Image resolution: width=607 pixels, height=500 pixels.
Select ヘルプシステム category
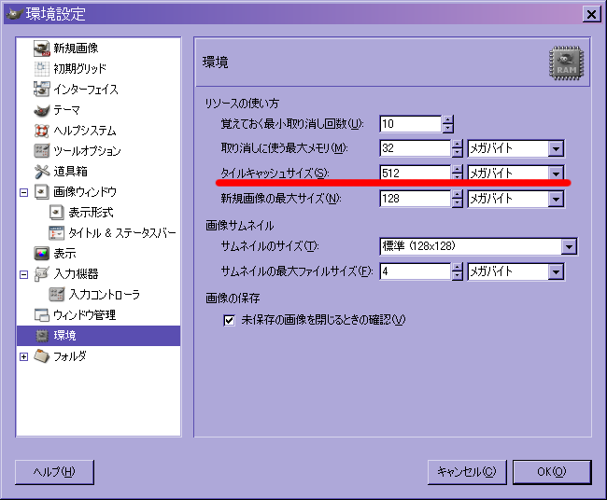coord(85,131)
